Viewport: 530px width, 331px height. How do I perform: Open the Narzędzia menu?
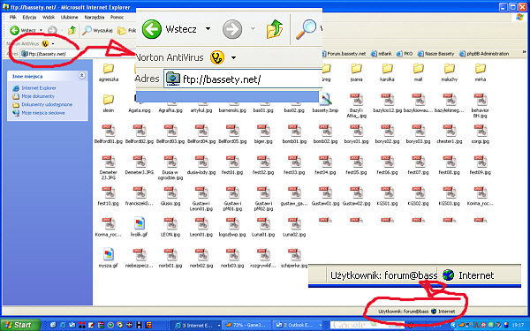pyautogui.click(x=95, y=17)
